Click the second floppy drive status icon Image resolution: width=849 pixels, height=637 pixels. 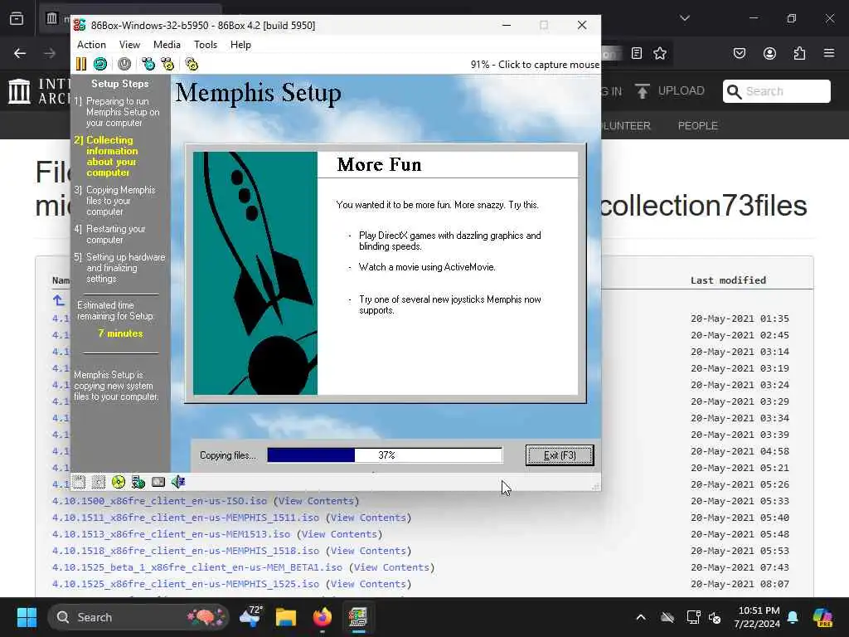99,482
